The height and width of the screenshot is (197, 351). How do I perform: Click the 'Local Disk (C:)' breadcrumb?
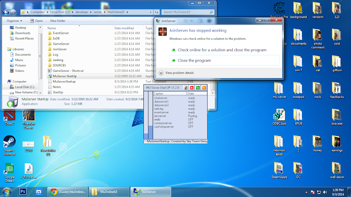click(60, 12)
